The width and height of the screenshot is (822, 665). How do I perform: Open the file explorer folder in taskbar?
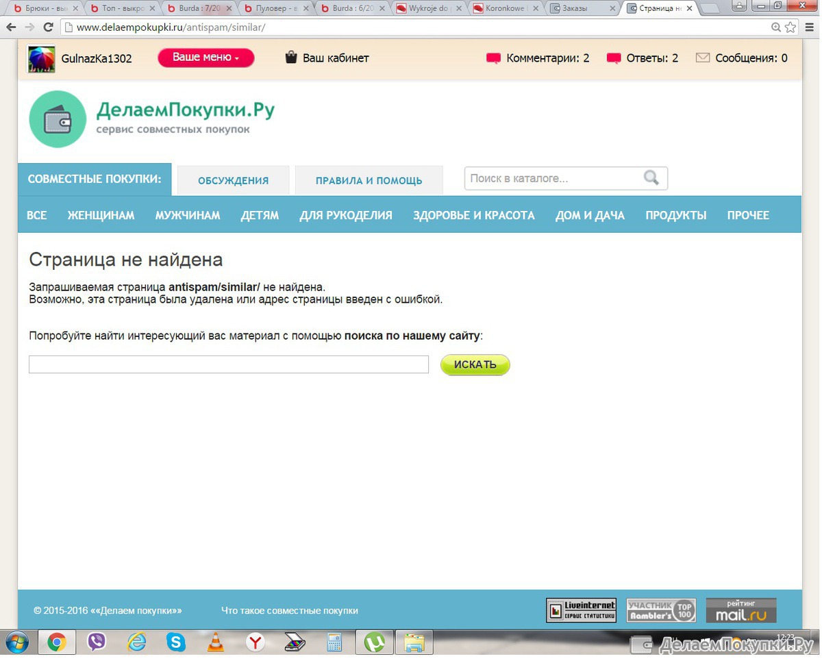coord(414,642)
